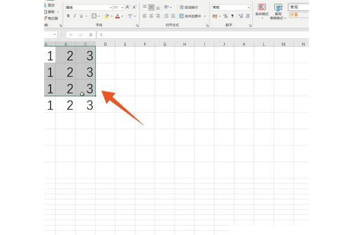Toggle Bottom Align
The image size is (353, 235).
(x=158, y=7)
